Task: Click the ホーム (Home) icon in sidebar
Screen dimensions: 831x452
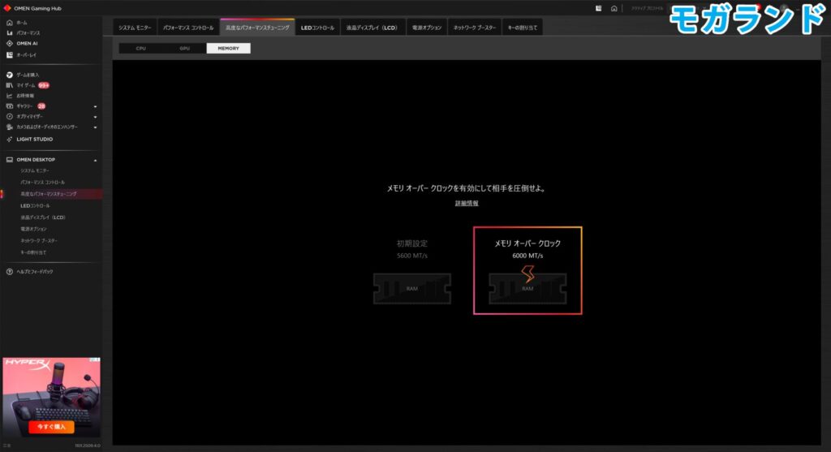Action: coord(9,23)
